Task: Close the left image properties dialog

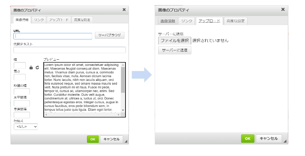Action: point(124,10)
